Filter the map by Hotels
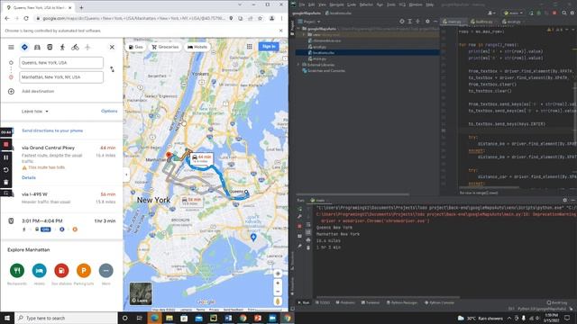This screenshot has width=577, height=324. 197,47
